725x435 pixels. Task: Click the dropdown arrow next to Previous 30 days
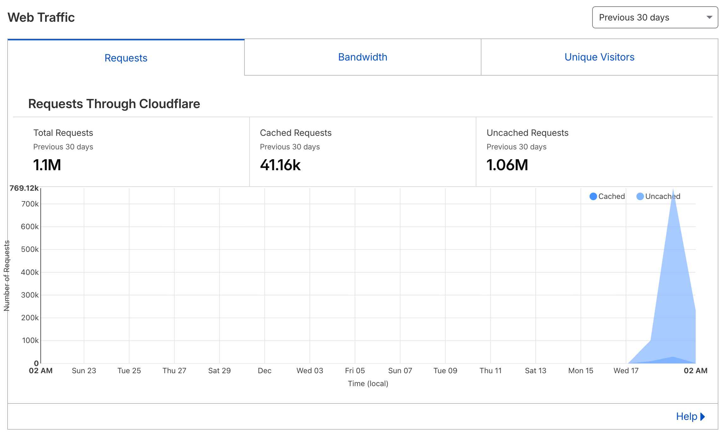[x=709, y=17]
